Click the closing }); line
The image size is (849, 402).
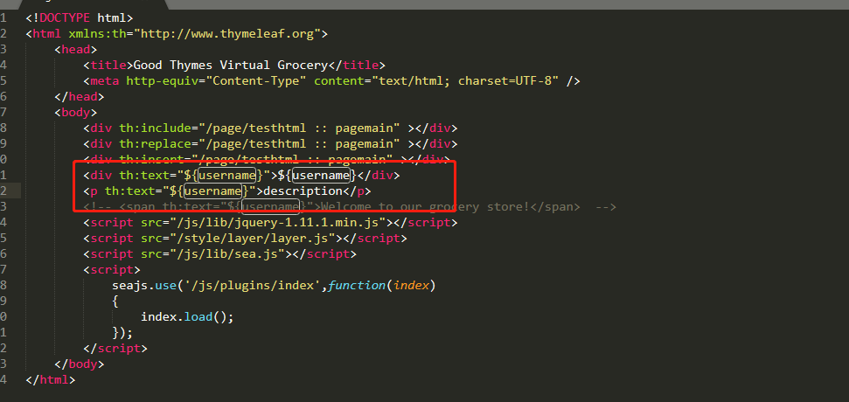click(x=122, y=332)
